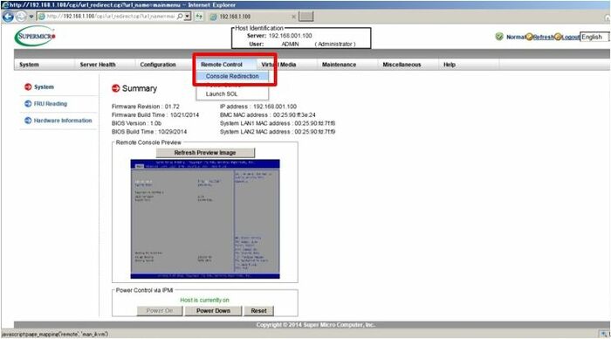This screenshot has width=611, height=339.
Task: Click the page refresh arrows icon beside address bar
Action: pyautogui.click(x=199, y=17)
